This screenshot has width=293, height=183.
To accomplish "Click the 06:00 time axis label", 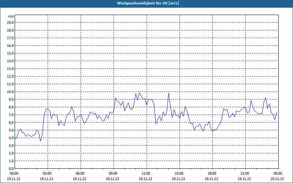I will (x=81, y=173).
